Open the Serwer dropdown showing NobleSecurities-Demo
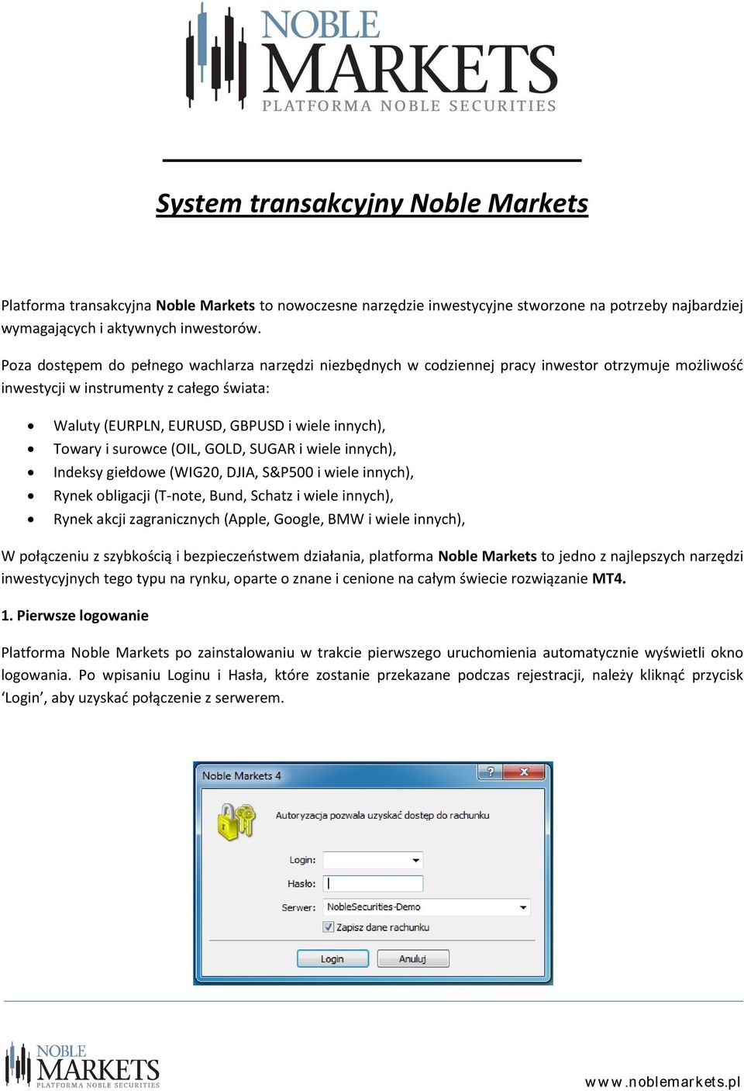Viewport: 744px width, 1091px height. [x=426, y=906]
